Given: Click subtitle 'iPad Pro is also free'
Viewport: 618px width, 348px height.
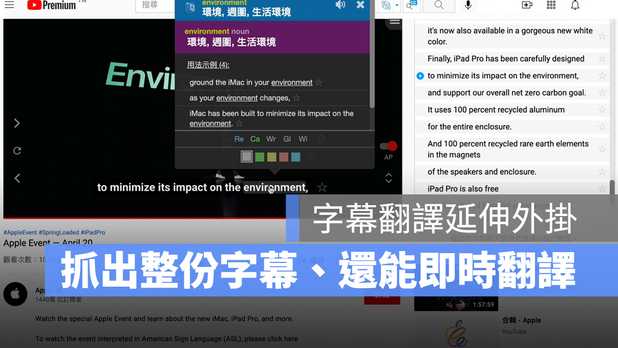Looking at the screenshot, I should (x=463, y=189).
